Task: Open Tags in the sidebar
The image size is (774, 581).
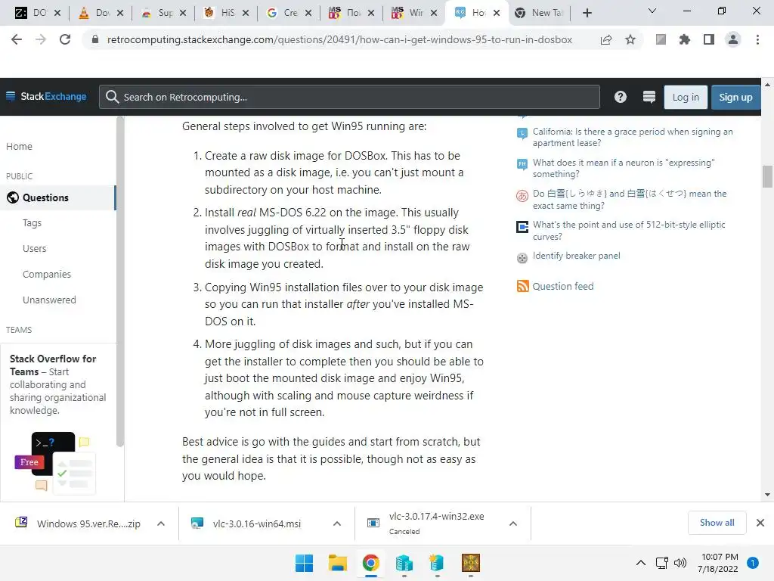Action: tap(32, 223)
